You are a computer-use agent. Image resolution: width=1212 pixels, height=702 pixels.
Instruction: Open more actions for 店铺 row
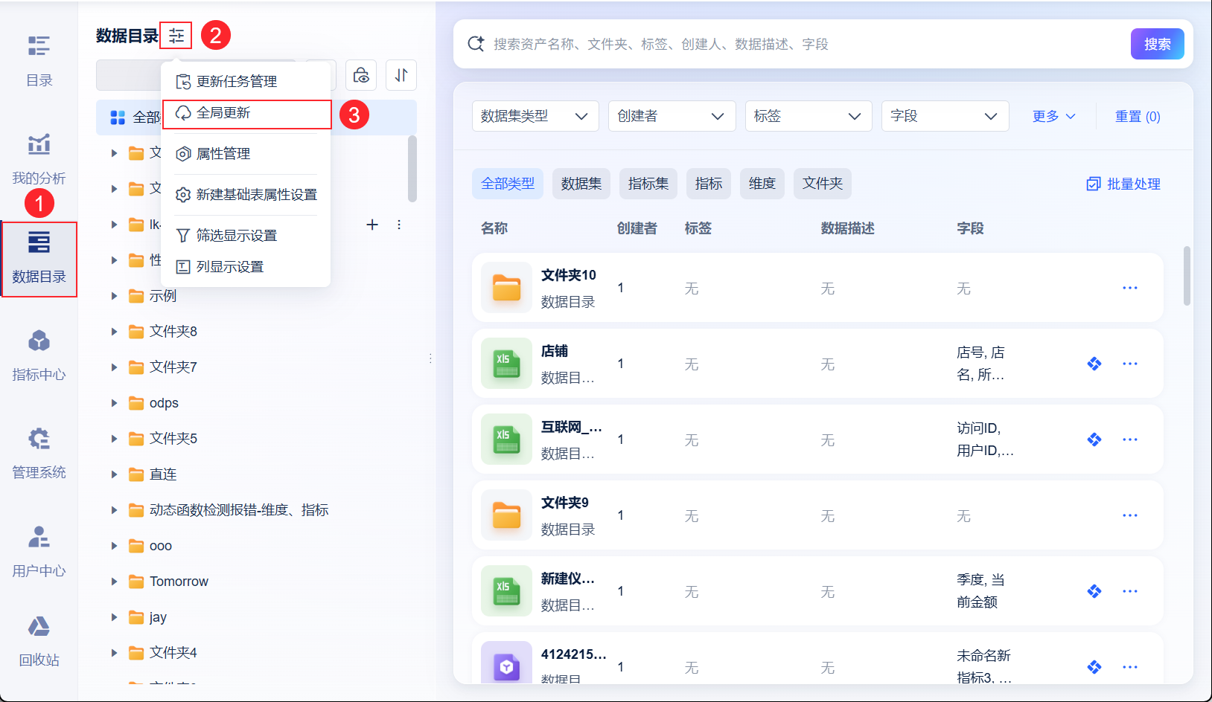(x=1130, y=364)
